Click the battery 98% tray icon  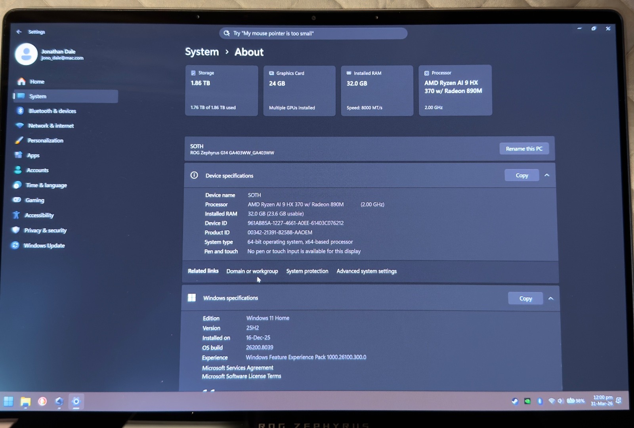[x=576, y=401]
